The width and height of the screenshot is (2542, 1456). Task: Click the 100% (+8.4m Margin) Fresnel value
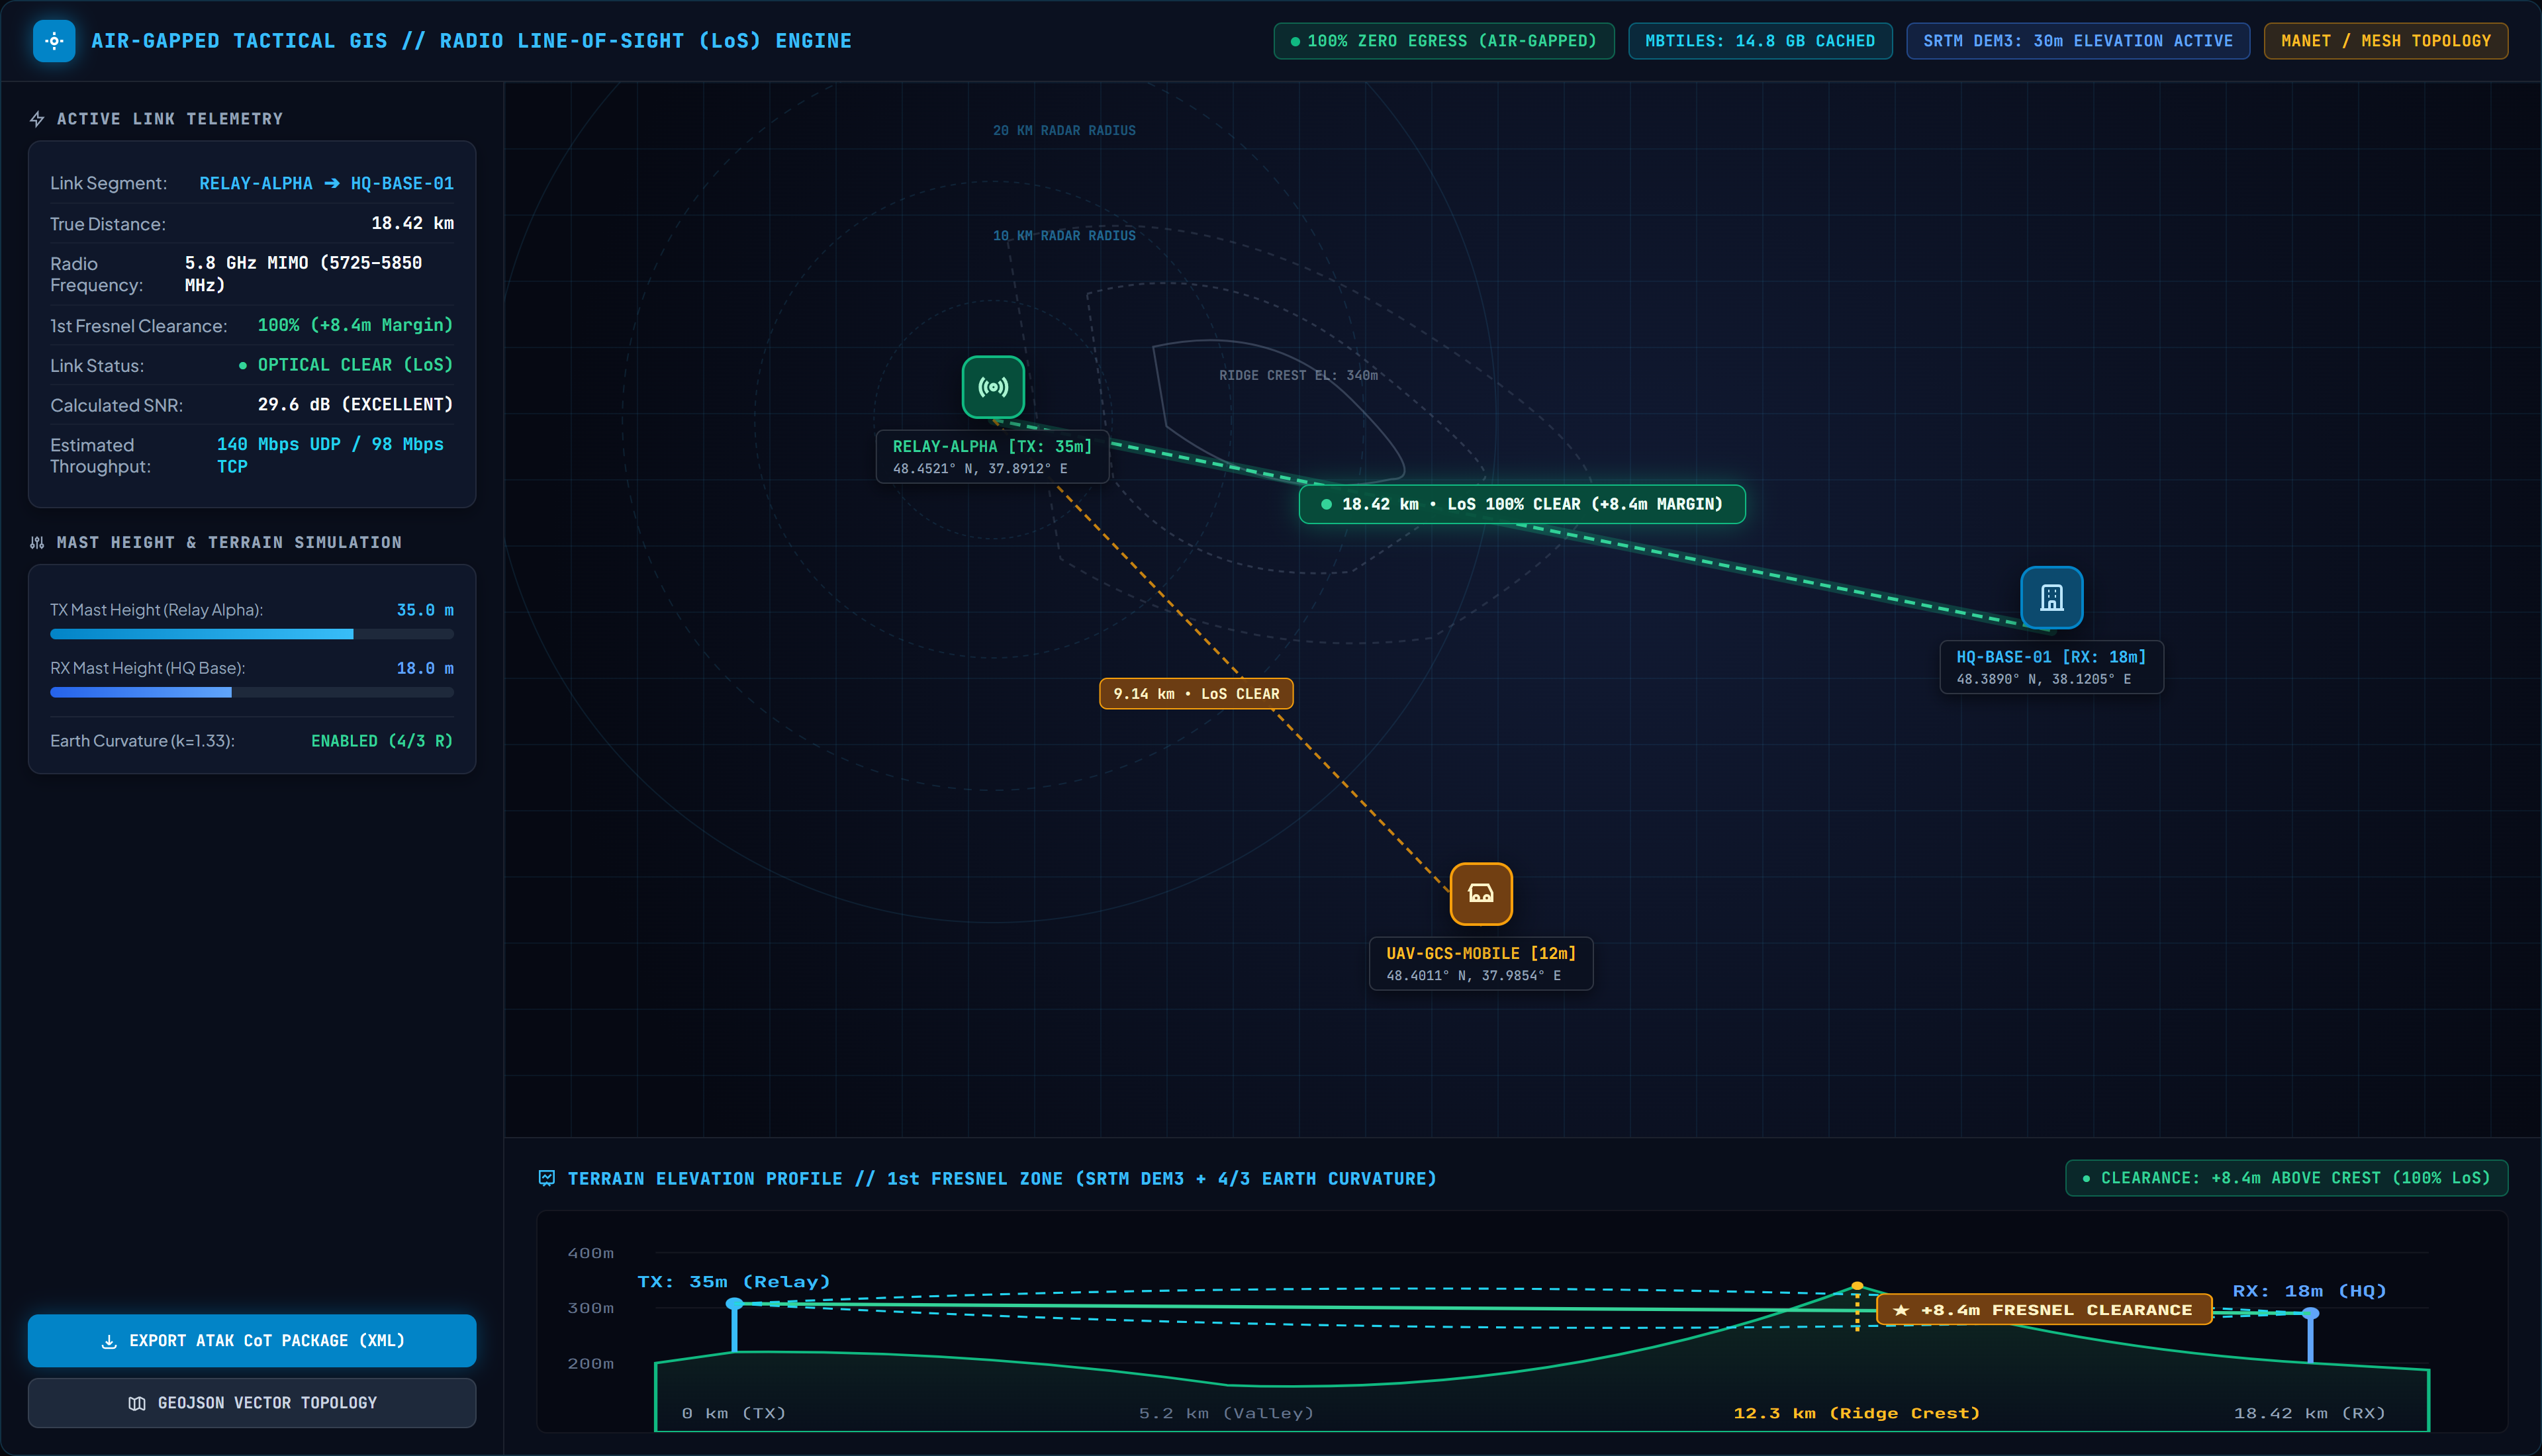click(x=355, y=325)
